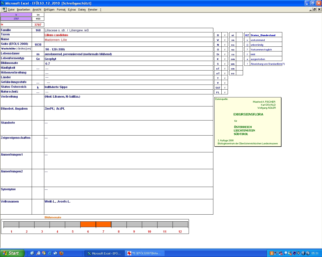Open the wireless network tray icon
The width and height of the screenshot is (322, 257).
click(276, 253)
